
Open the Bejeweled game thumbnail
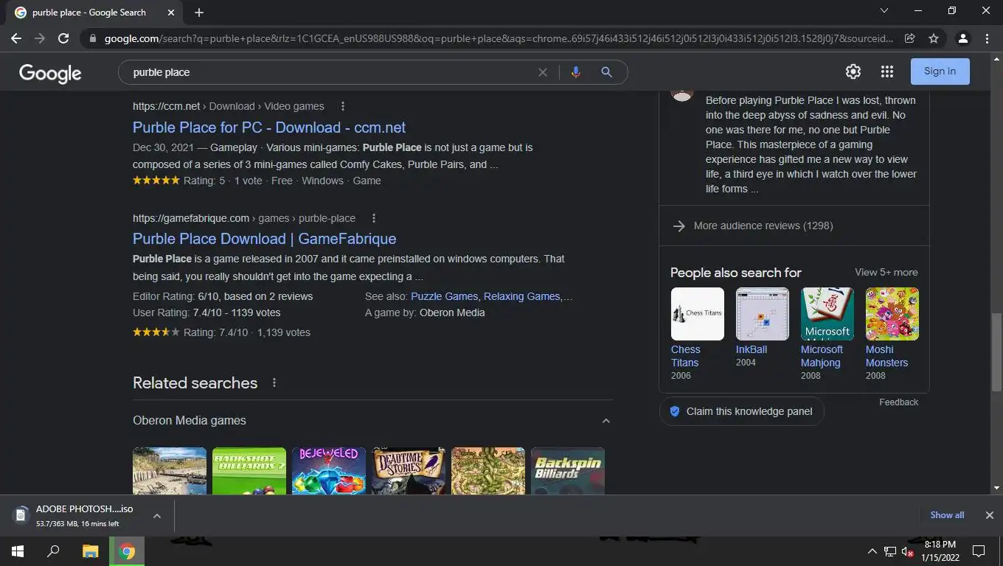329,471
